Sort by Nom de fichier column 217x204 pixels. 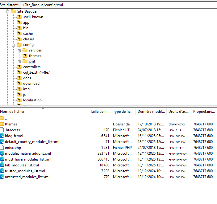44,112
